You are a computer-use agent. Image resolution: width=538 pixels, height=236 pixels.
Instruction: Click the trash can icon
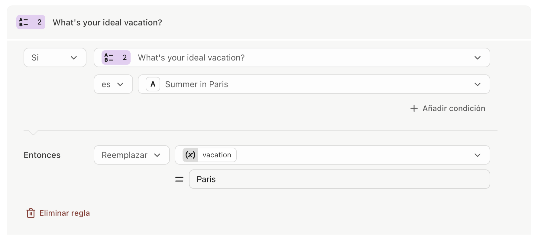click(x=31, y=213)
